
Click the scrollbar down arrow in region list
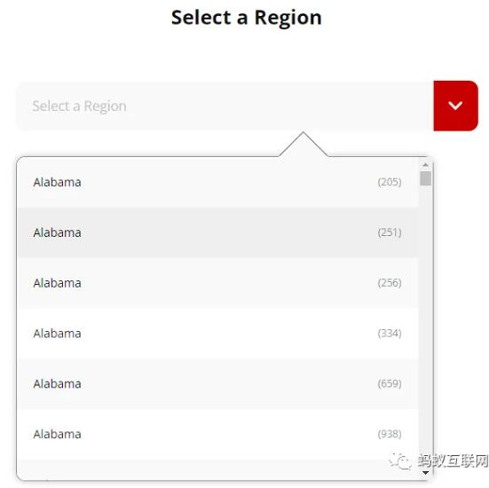tap(425, 473)
